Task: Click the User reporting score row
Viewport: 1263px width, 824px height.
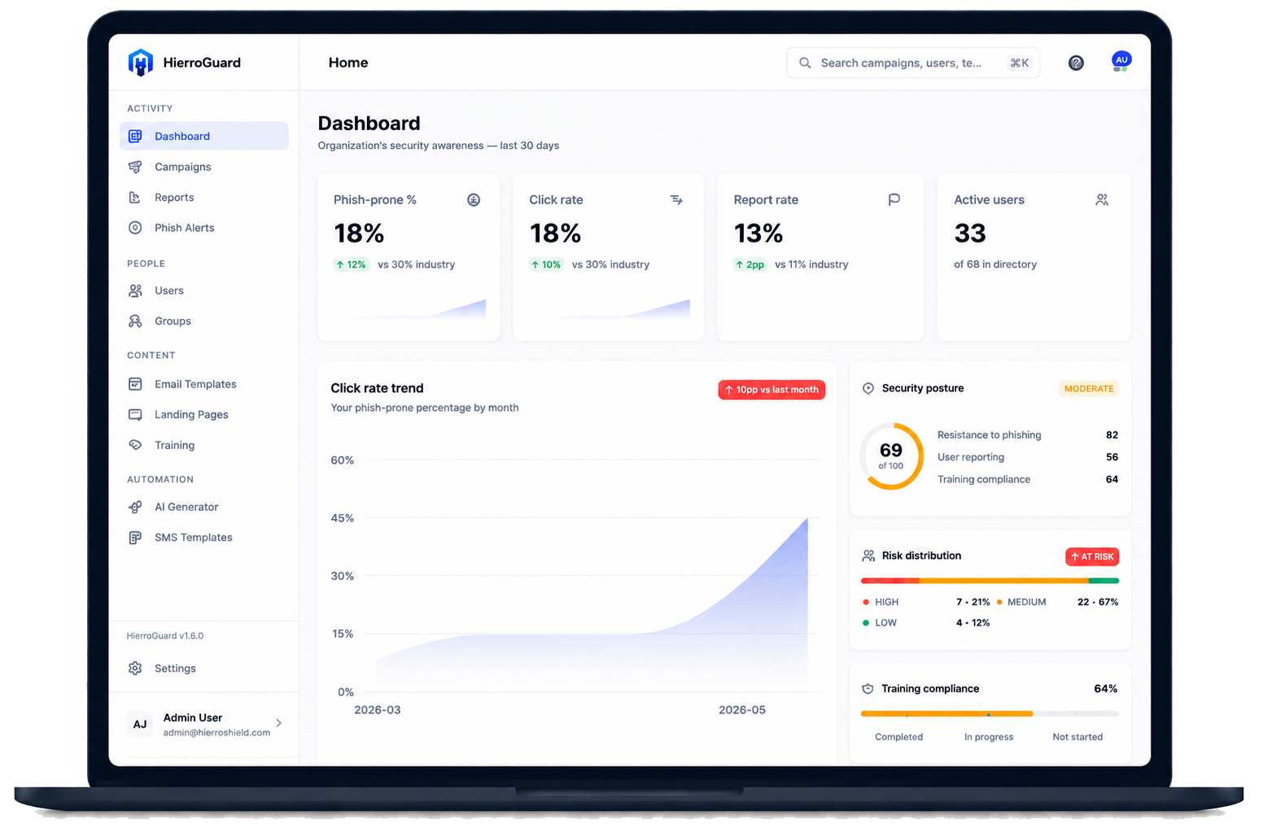Action: coord(1028,457)
